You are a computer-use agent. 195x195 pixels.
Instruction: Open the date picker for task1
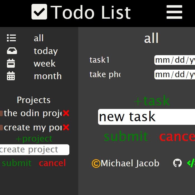[x=175, y=60]
